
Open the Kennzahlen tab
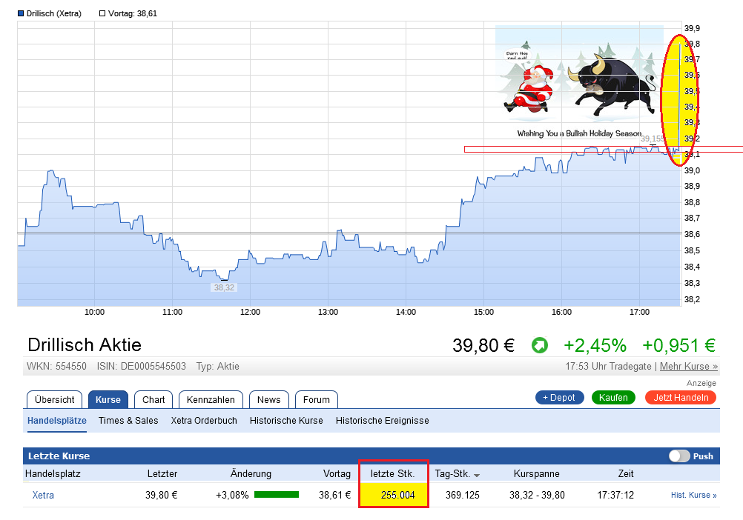[211, 400]
